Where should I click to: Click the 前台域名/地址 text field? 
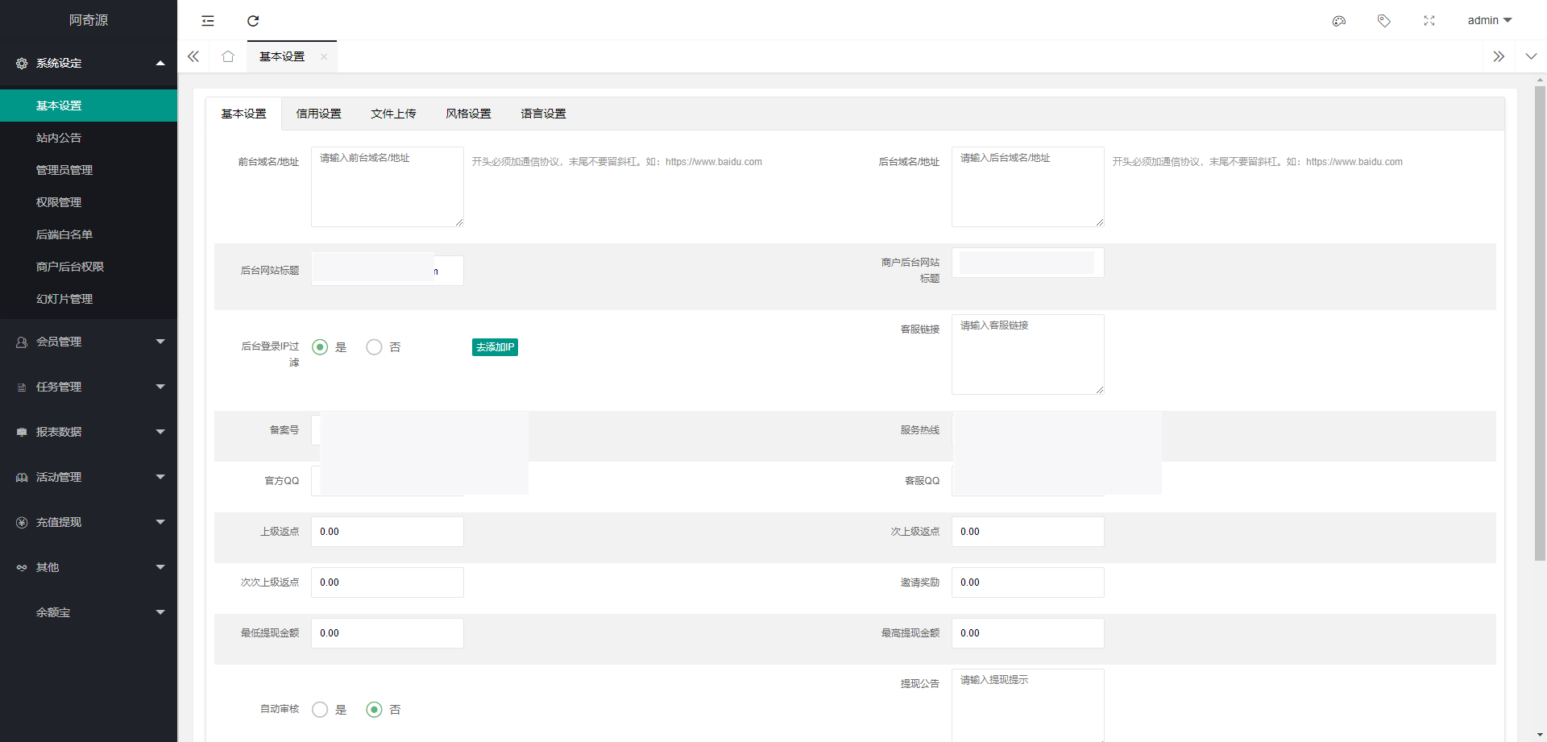(387, 187)
